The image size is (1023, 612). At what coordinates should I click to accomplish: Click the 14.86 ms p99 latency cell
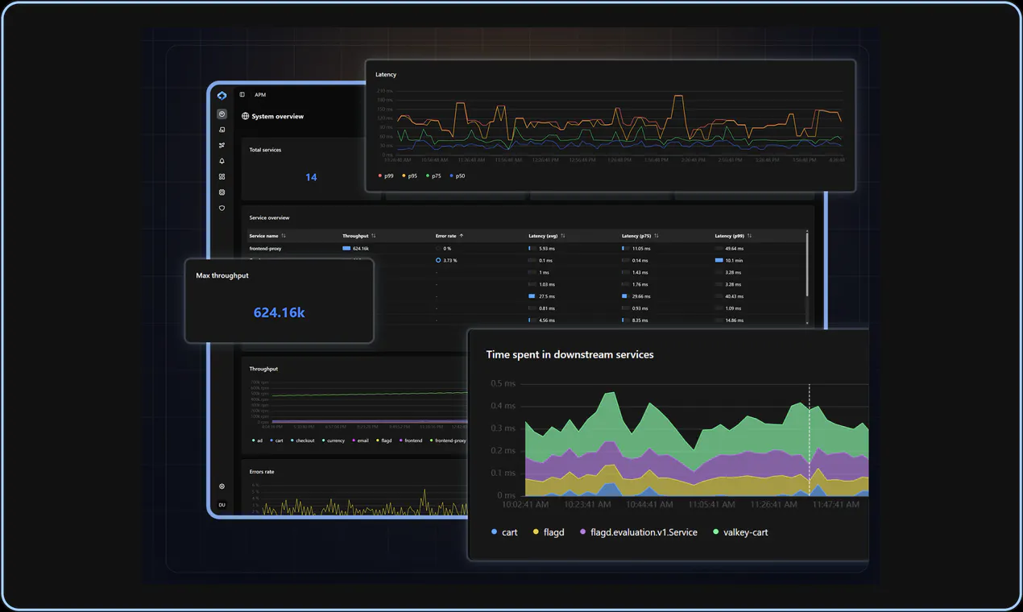729,320
